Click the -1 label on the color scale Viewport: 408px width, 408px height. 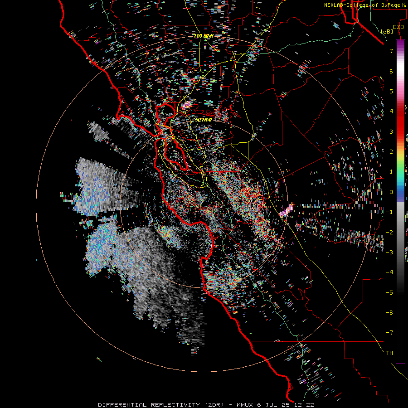(389, 212)
